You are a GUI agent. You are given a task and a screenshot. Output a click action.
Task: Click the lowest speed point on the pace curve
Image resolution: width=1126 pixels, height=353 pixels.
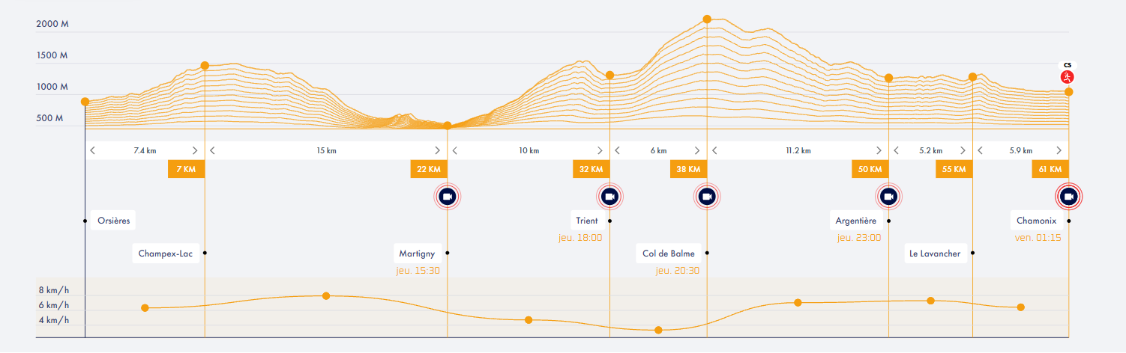(x=658, y=330)
